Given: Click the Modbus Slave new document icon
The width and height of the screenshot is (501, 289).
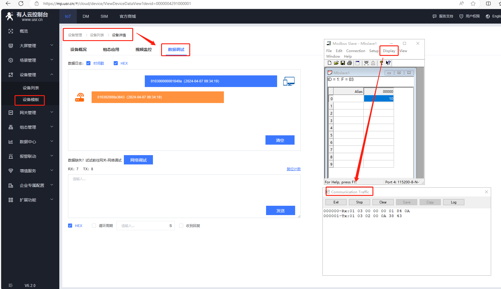Looking at the screenshot, I should click(329, 63).
